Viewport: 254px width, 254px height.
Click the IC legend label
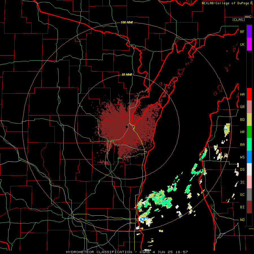(x=242, y=182)
